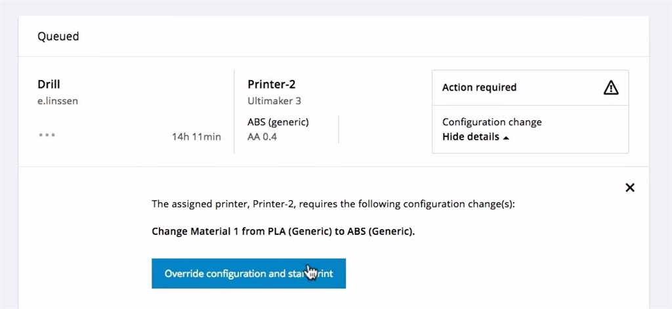This screenshot has height=309, width=672.
Task: Click the Ultimaker 3 printer type label
Action: click(x=274, y=101)
